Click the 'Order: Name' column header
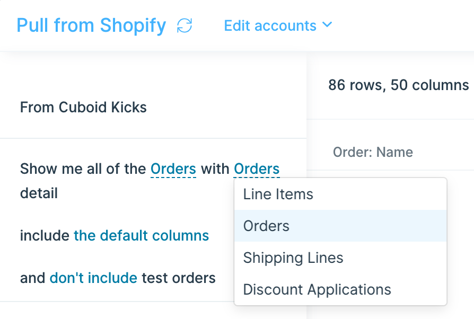Image resolution: width=474 pixels, height=319 pixels. pyautogui.click(x=373, y=153)
